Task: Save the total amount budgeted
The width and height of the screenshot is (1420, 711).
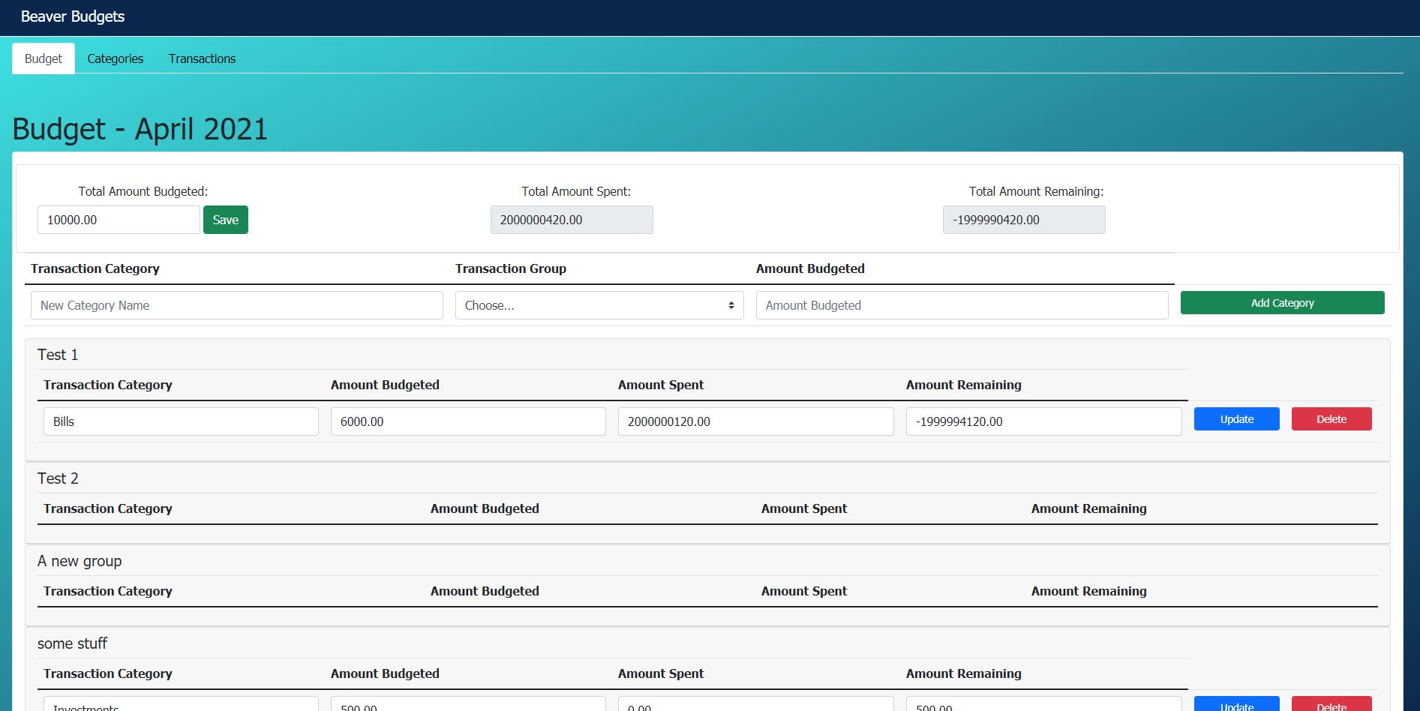Action: click(226, 220)
